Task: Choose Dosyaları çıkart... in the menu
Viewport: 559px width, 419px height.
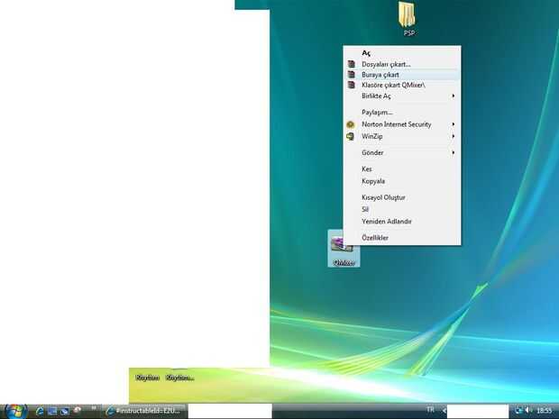Action: tap(402, 64)
